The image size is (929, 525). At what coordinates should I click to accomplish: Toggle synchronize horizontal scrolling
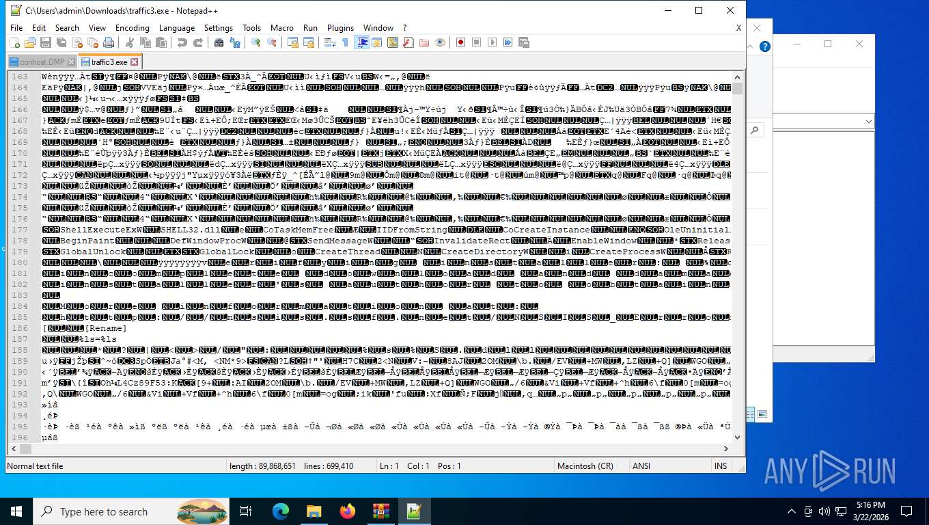pos(309,42)
